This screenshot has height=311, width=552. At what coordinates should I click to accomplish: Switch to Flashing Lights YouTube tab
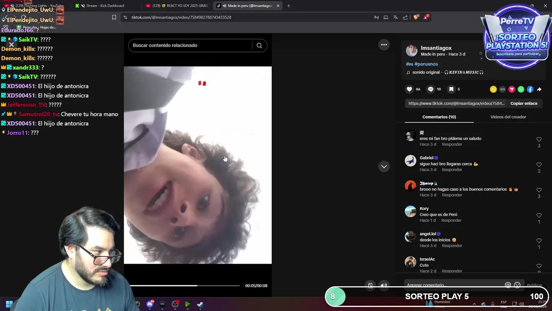coord(35,6)
